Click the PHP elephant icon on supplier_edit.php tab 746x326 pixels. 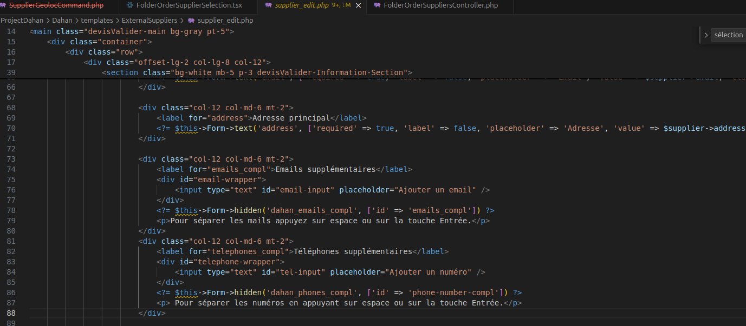[269, 5]
